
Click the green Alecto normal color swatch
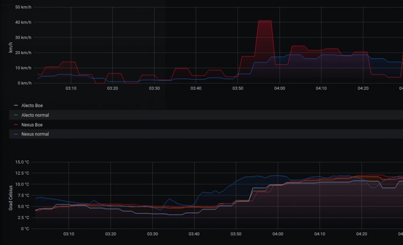point(16,115)
